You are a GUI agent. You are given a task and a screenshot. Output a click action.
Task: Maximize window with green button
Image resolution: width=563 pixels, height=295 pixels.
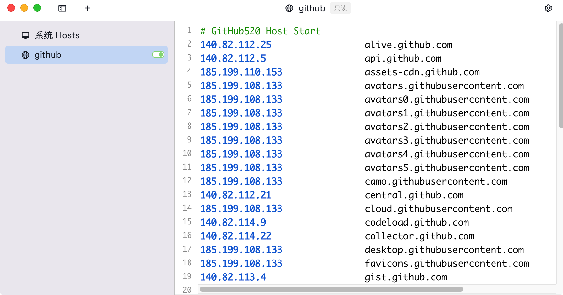(37, 8)
